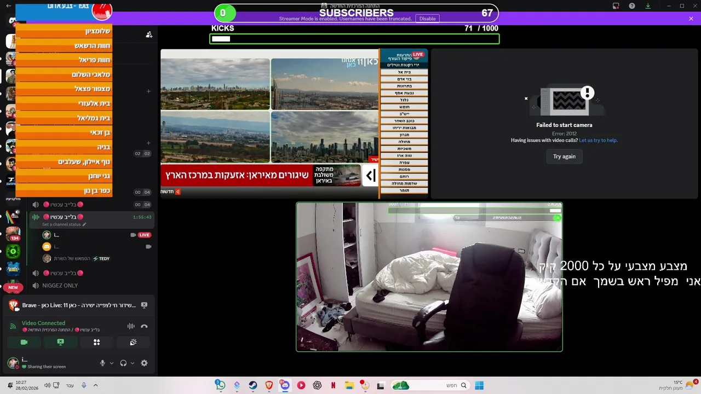Select the lower בלייב עכשיו voice channel
This screenshot has height=394, width=701.
point(62,273)
